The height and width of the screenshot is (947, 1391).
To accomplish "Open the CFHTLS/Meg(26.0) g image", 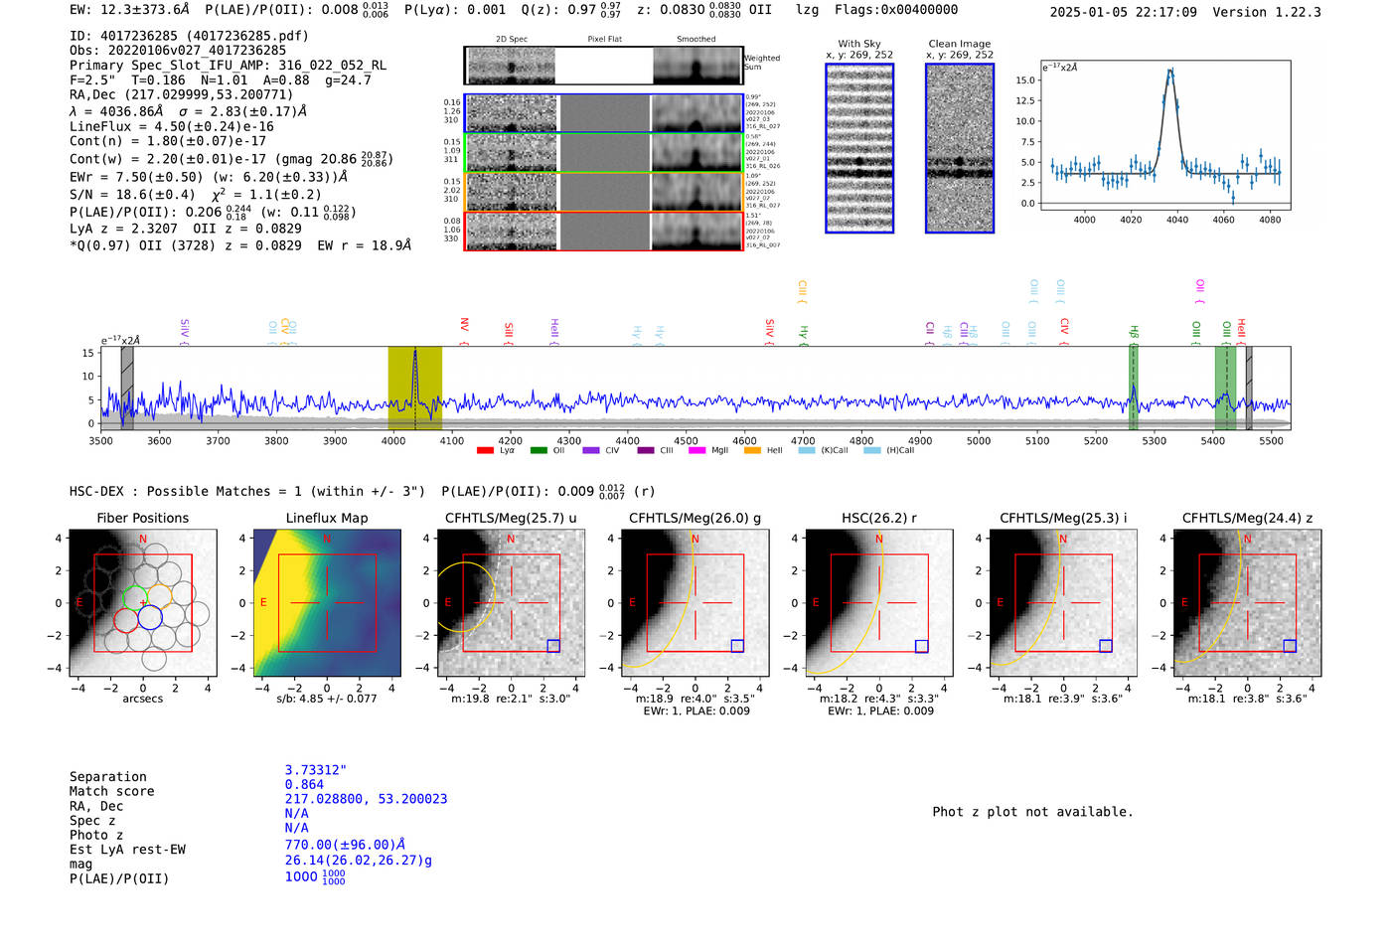I will [x=695, y=603].
